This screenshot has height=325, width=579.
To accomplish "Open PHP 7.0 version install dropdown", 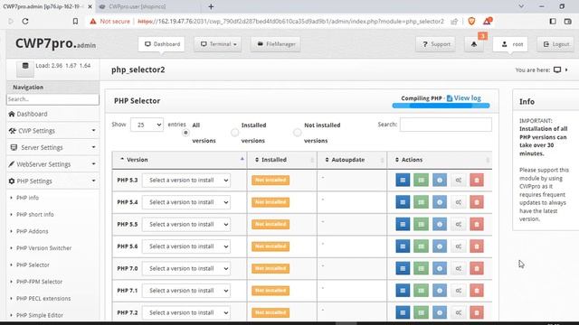I will 186,269.
